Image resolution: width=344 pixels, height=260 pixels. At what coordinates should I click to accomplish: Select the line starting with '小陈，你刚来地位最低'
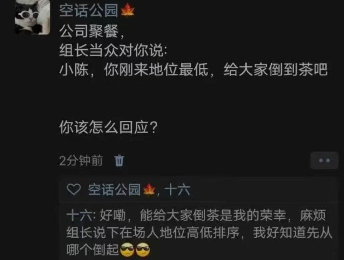click(193, 70)
